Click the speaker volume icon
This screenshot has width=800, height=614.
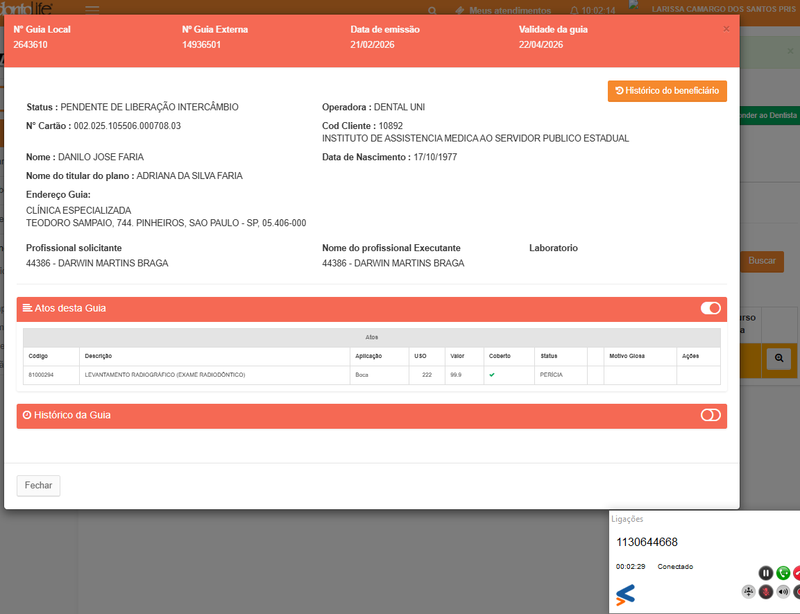[x=783, y=592]
